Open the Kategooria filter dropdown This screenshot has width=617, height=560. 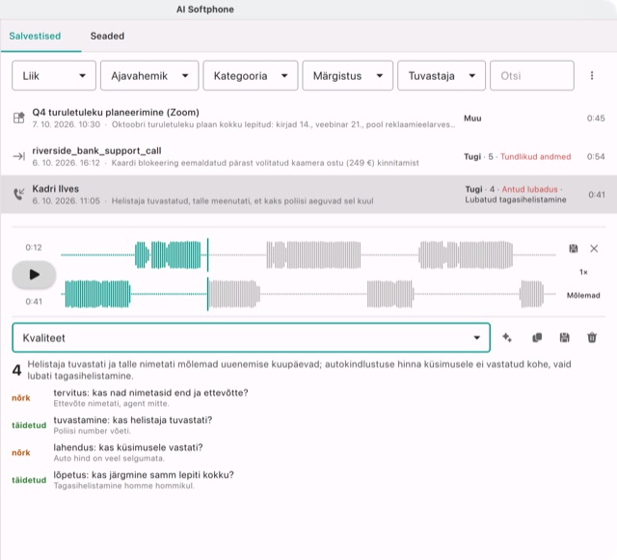click(251, 75)
